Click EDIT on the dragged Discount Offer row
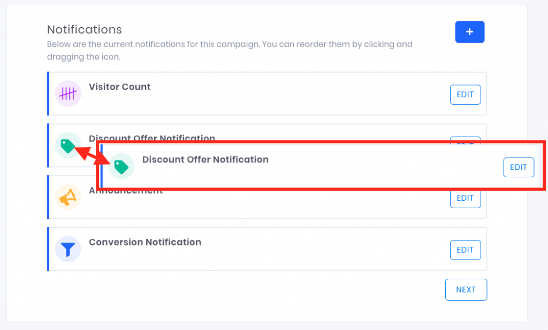Image resolution: width=548 pixels, height=330 pixels. tap(518, 167)
